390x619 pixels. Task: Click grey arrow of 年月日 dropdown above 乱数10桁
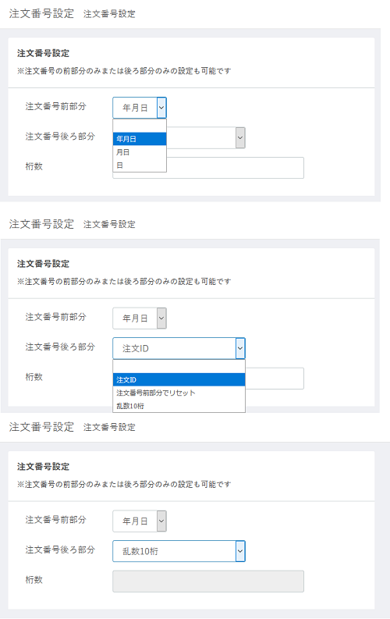click(161, 521)
